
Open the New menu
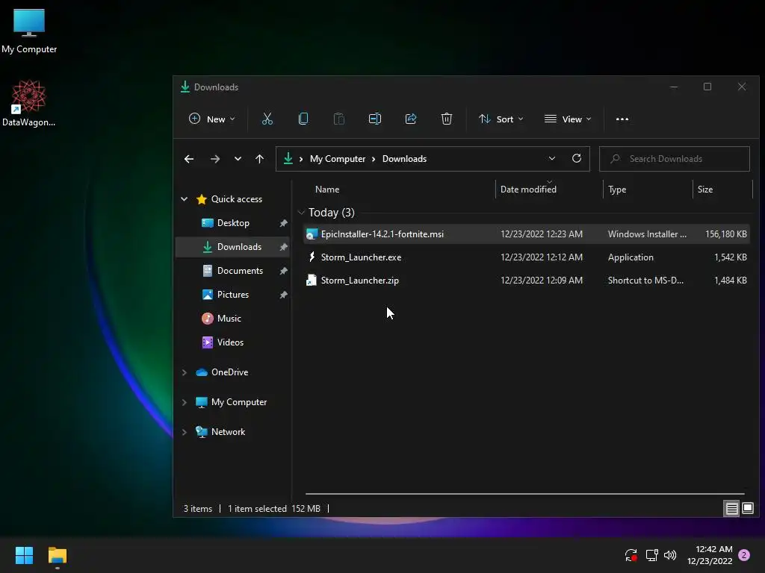pos(211,119)
